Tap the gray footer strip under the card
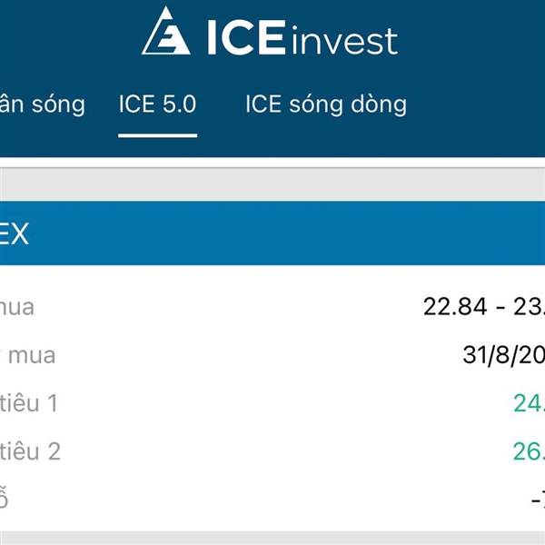 point(272,538)
